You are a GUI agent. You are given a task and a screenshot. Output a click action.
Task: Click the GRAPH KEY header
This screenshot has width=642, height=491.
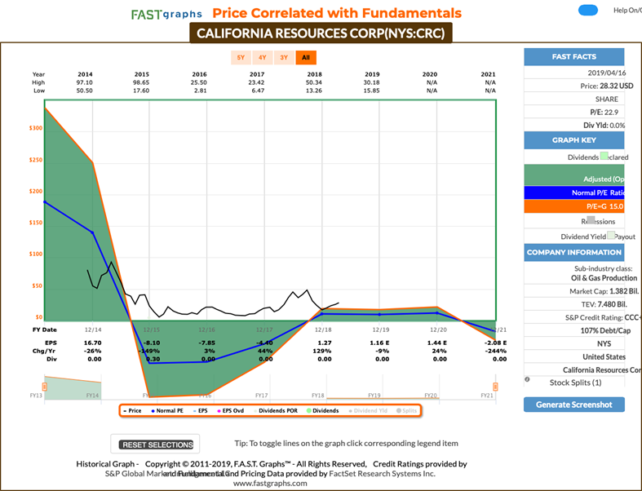(x=574, y=140)
